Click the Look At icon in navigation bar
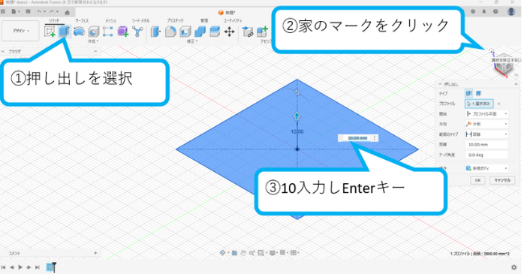 coord(234,253)
